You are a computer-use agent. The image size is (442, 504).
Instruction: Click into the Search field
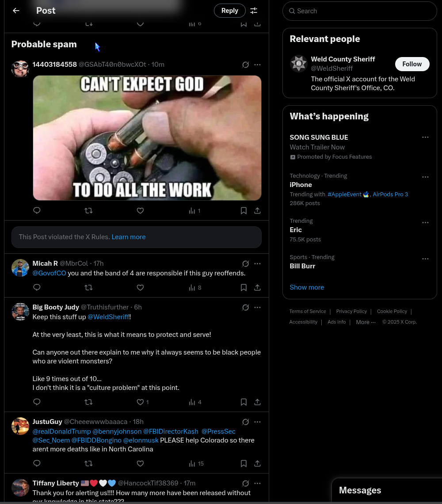click(362, 11)
